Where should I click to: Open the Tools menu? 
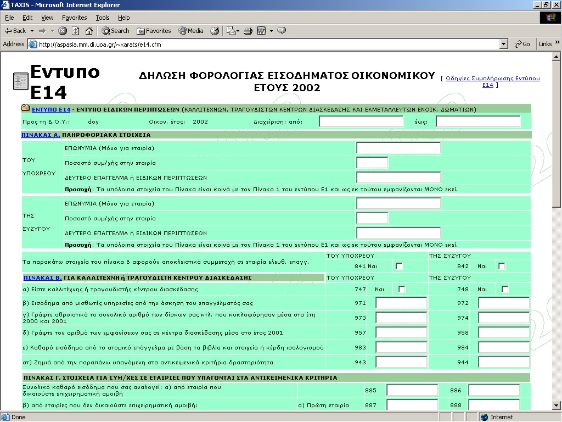click(103, 18)
